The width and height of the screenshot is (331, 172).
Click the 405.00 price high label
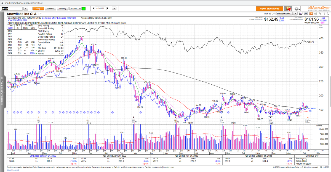(x=81, y=37)
